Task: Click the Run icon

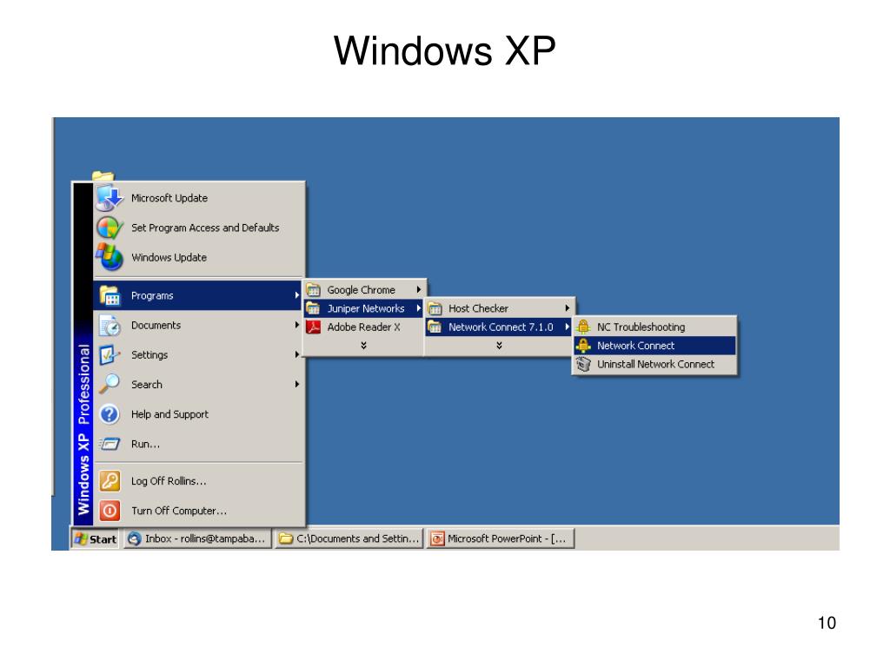Action: [x=110, y=444]
